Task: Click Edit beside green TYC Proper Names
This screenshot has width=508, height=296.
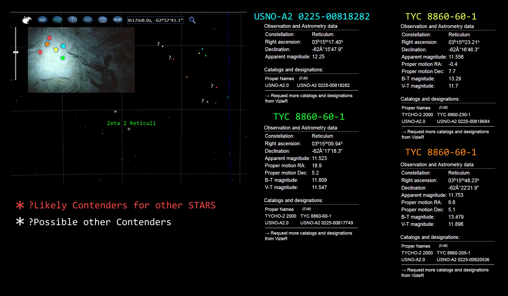Action: 307,209
